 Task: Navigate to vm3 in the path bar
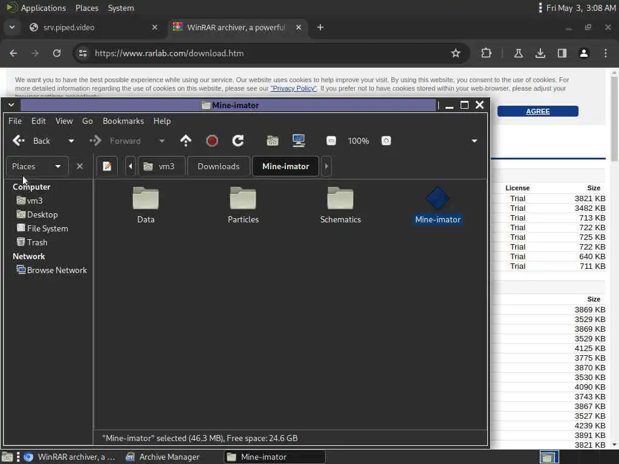pyautogui.click(x=161, y=167)
